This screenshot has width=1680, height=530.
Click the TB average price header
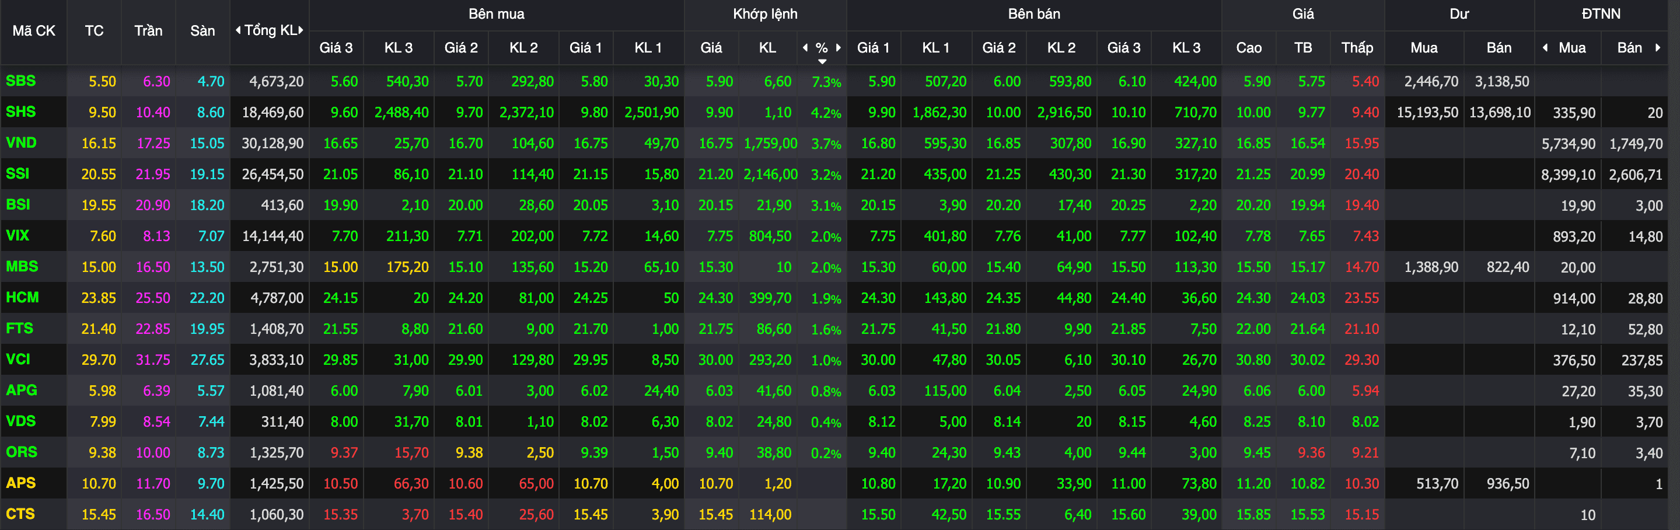coord(1302,48)
